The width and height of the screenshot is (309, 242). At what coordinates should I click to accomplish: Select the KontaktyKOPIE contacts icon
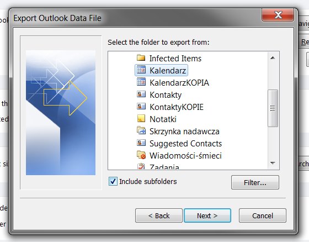coord(141,107)
